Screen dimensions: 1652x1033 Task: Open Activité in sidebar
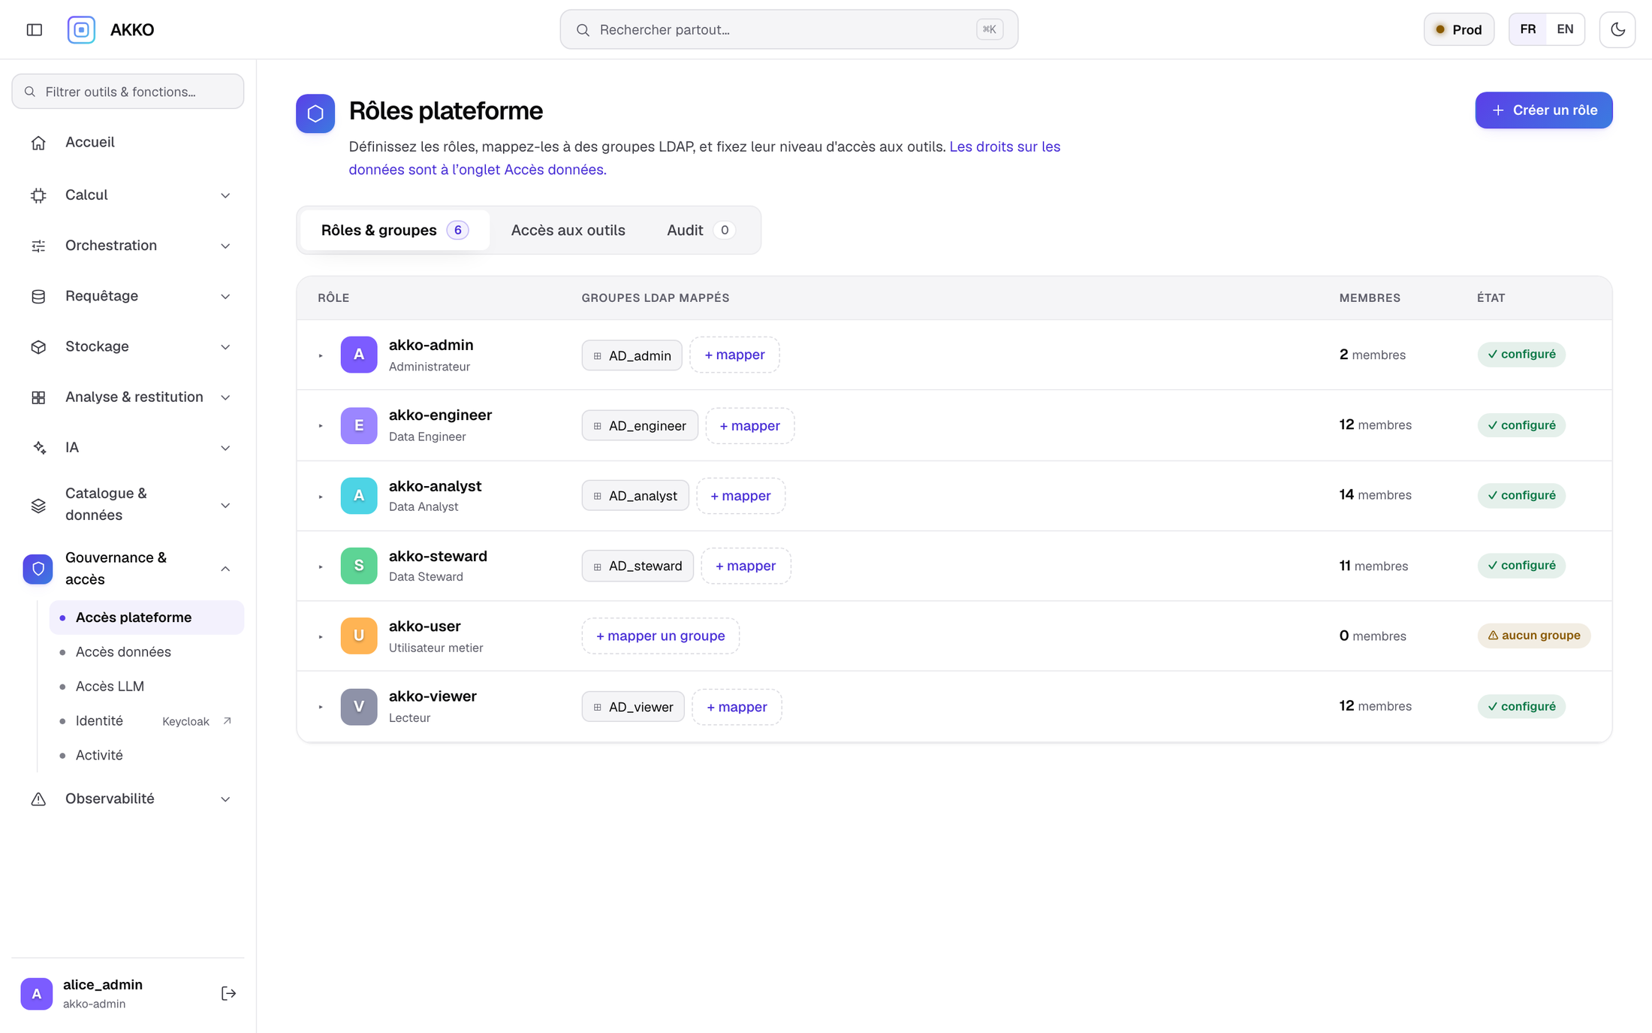[x=146, y=755]
